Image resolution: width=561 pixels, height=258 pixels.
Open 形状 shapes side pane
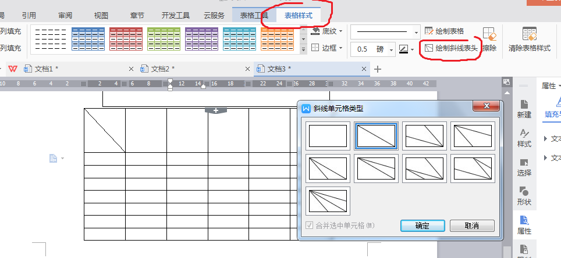click(x=524, y=196)
